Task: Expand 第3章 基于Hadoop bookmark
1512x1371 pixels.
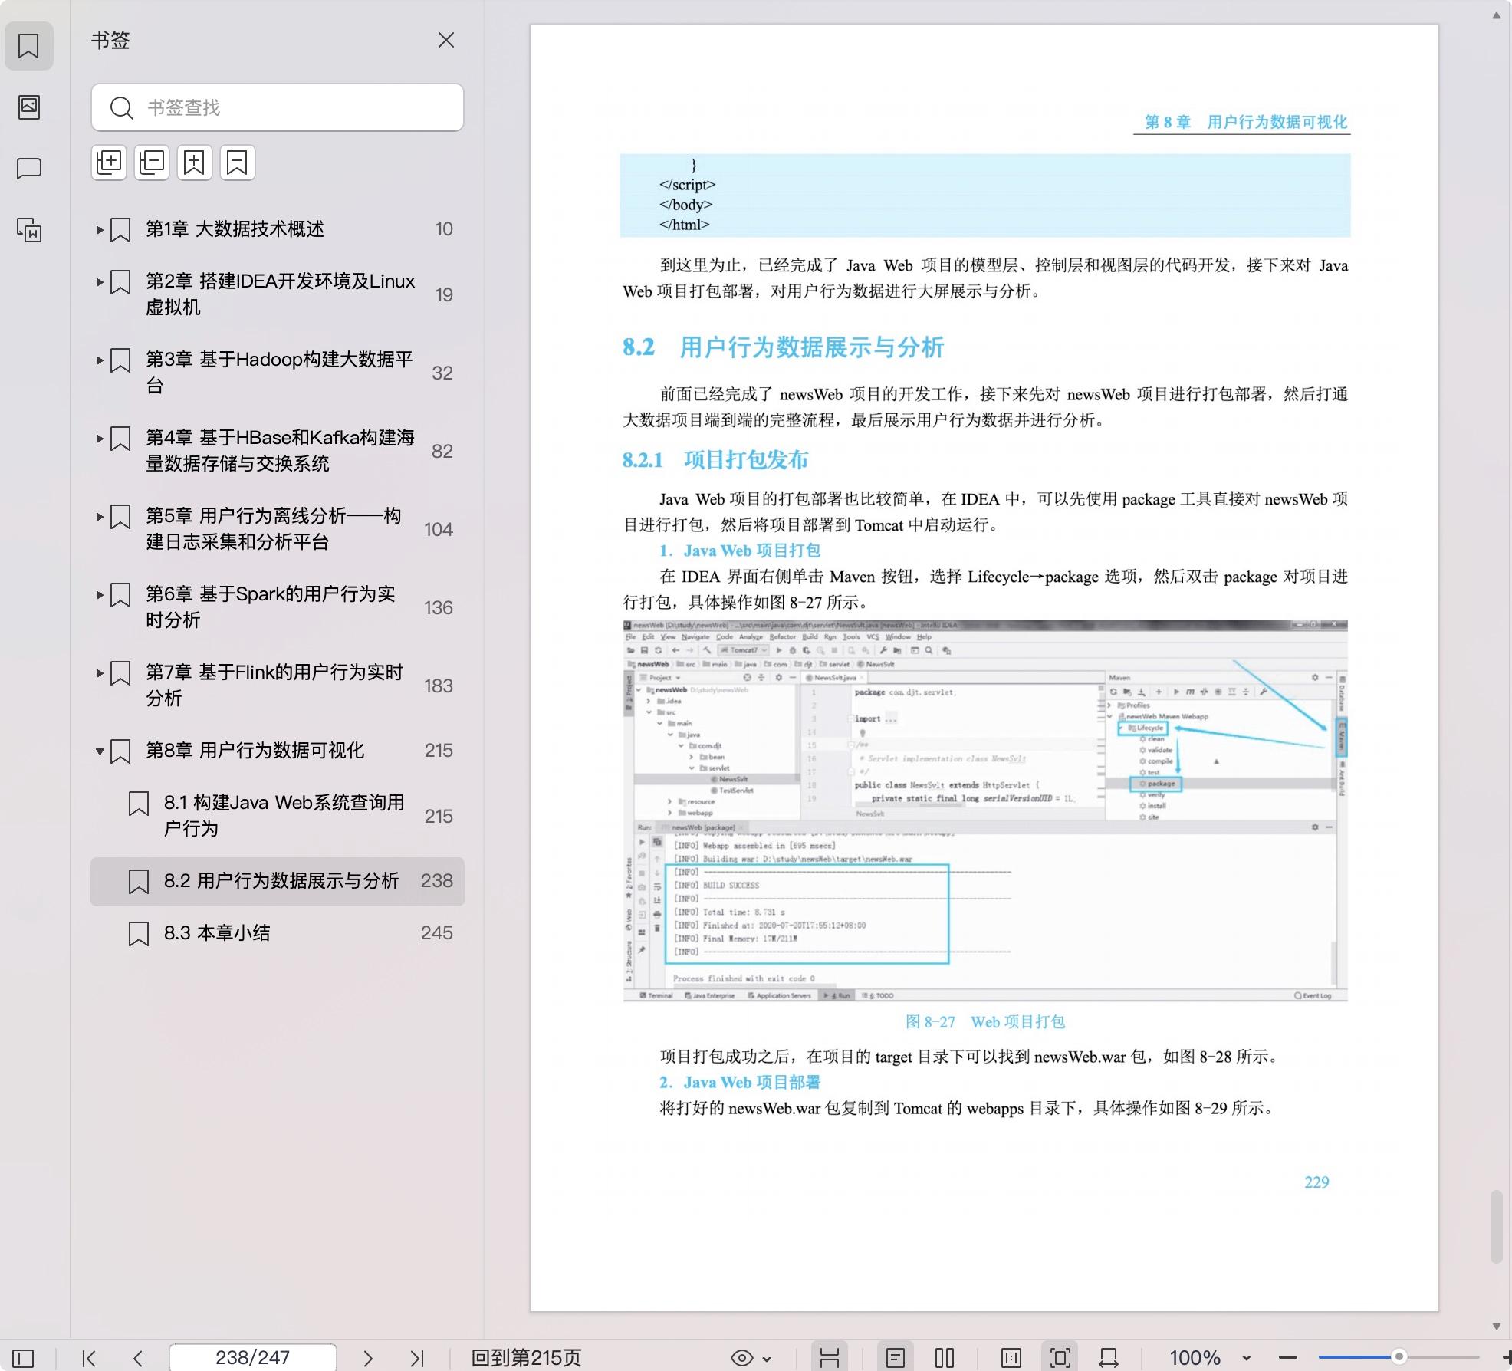Action: (x=100, y=360)
